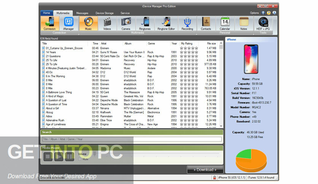Switch to the Device Storage tab
318x184 pixels.
105,13
